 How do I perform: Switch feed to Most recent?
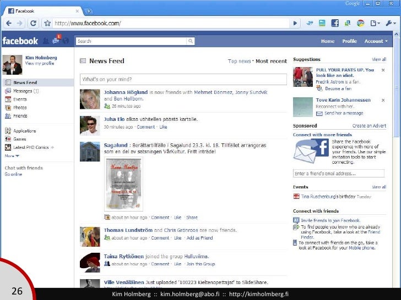tap(271, 62)
